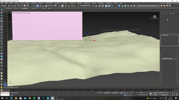The height and width of the screenshot is (100, 179).
Task: Click Zoom Extents viewport navigation icon
Action: coord(175,93)
